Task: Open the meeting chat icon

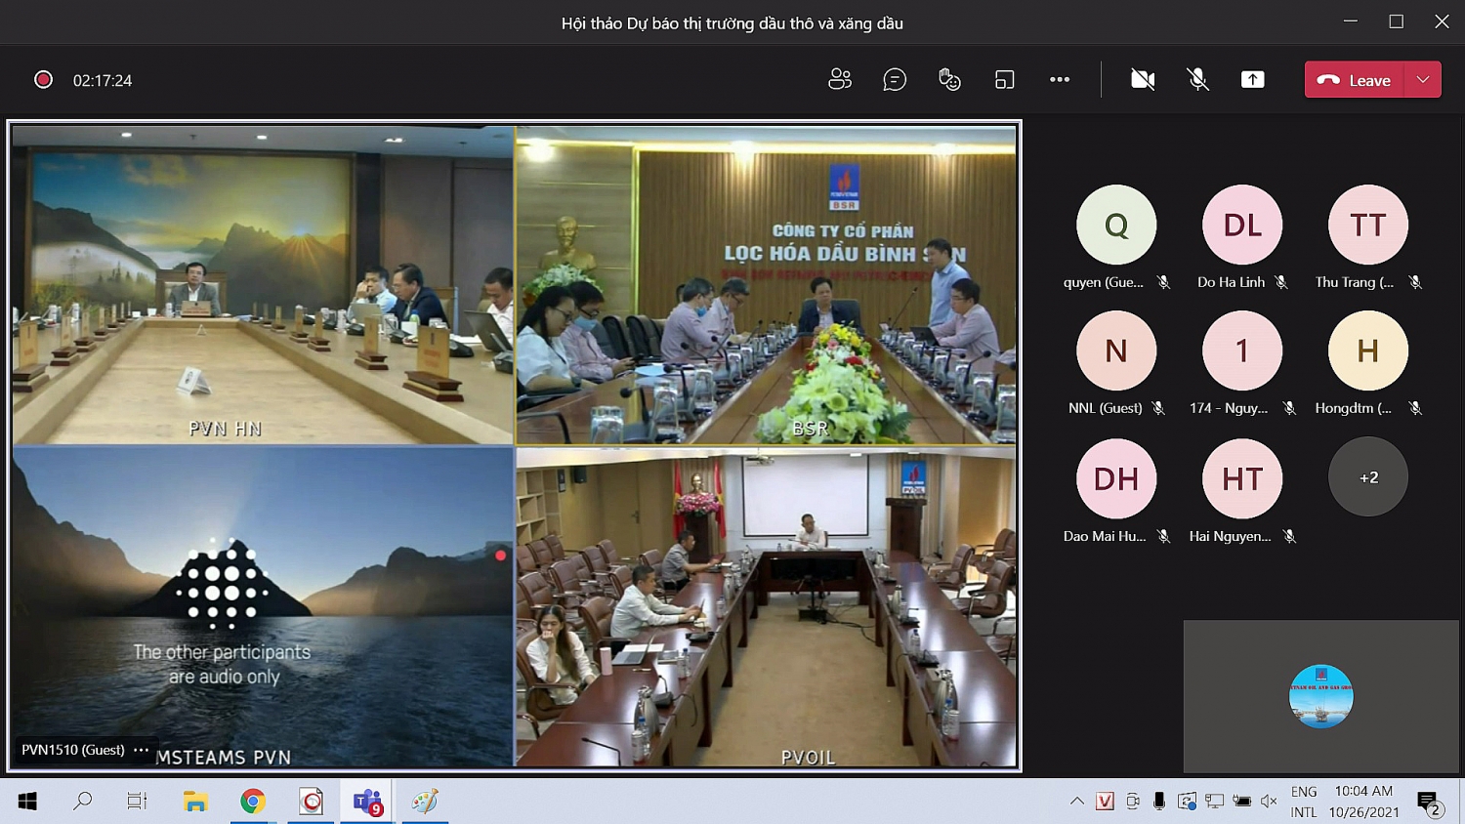Action: point(894,80)
